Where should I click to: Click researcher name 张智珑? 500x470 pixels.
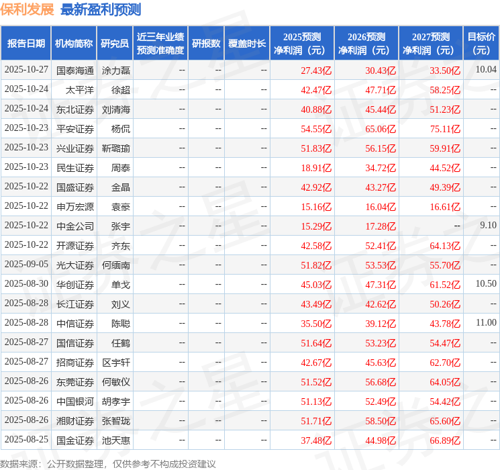[x=115, y=421]
